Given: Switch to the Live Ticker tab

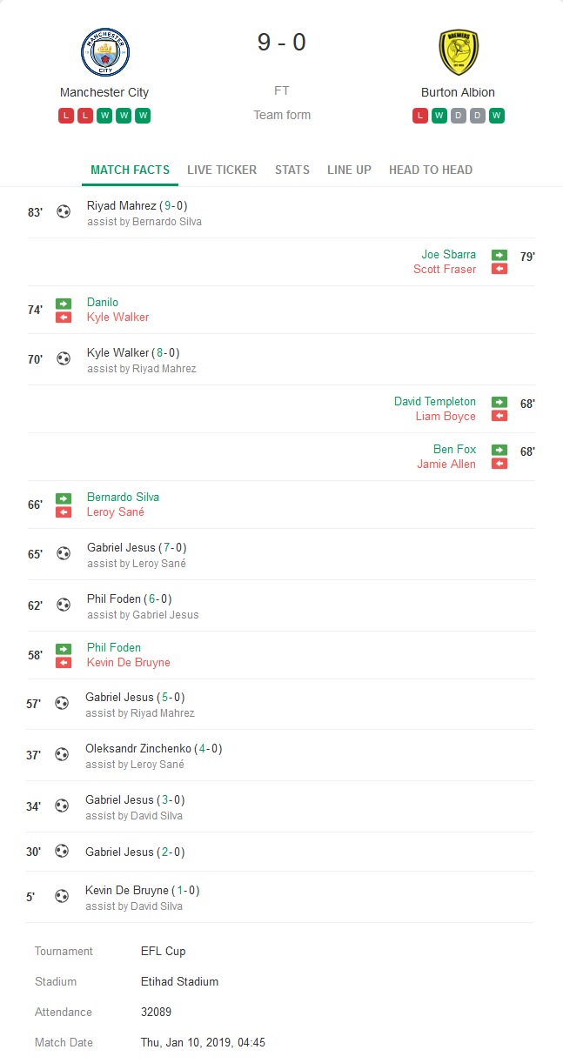Looking at the screenshot, I should [222, 170].
